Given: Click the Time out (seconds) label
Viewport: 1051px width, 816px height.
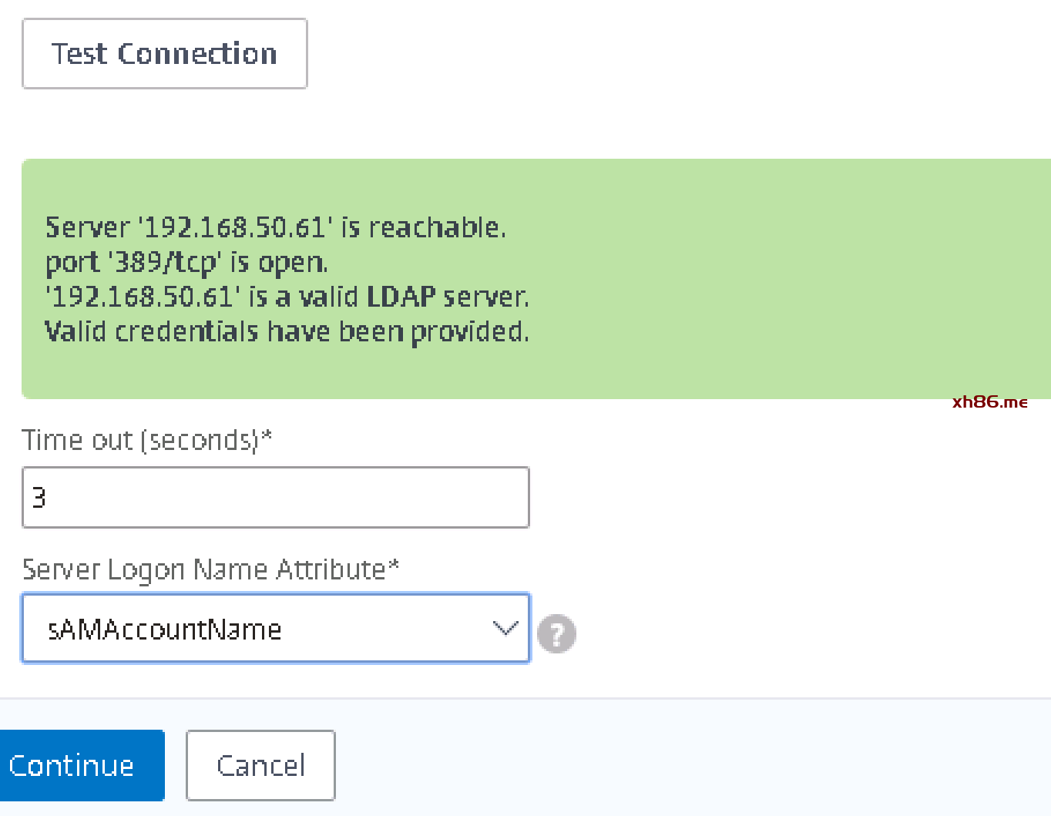Looking at the screenshot, I should coord(139,440).
